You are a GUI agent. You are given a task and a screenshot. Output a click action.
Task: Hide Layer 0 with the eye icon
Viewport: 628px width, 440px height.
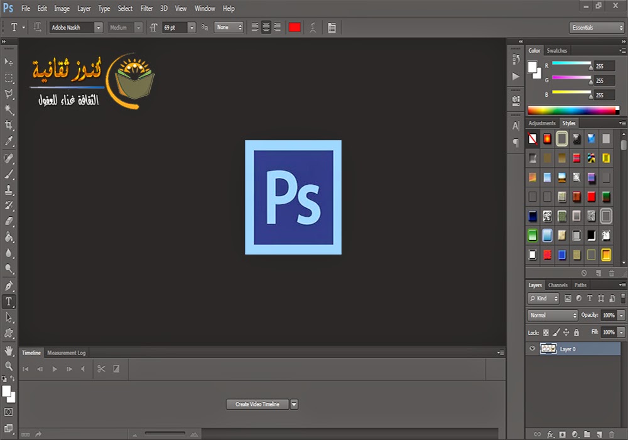pyautogui.click(x=533, y=348)
